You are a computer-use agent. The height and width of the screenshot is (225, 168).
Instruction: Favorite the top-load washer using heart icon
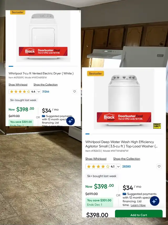(159, 166)
